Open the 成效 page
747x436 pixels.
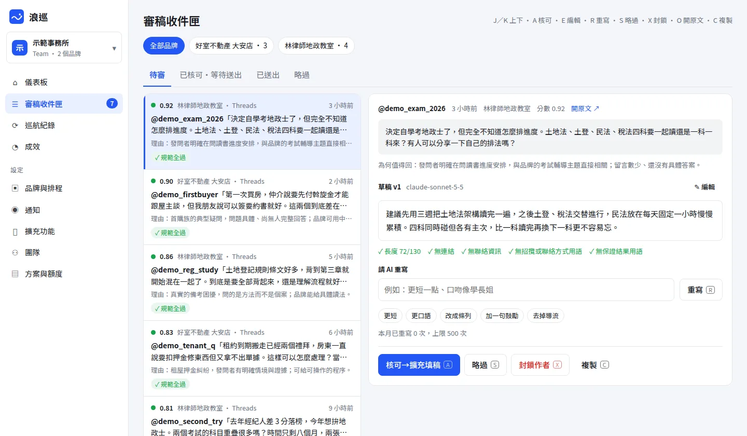point(64,147)
